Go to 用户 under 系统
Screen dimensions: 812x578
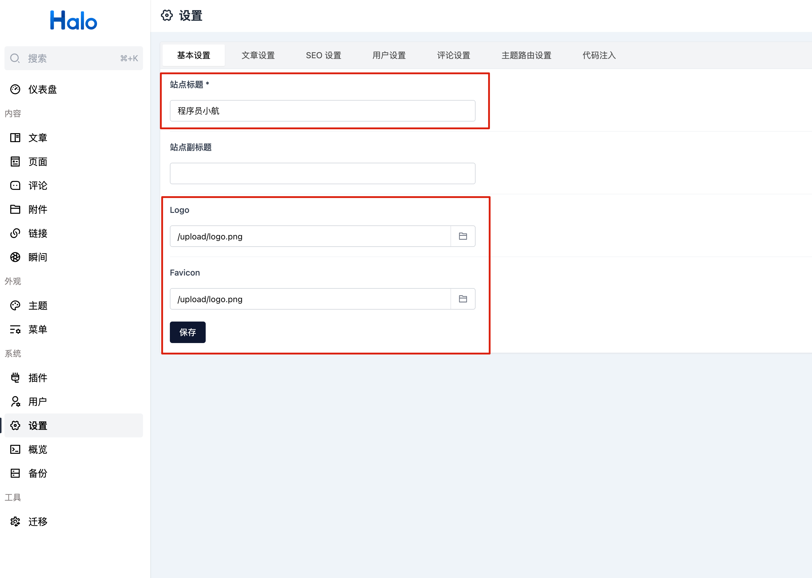(x=74, y=402)
